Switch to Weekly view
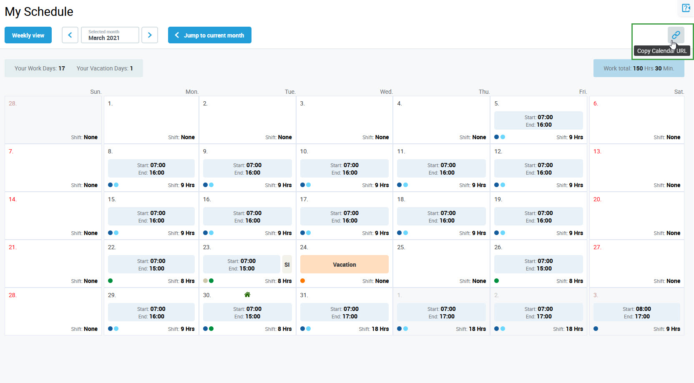 28,35
